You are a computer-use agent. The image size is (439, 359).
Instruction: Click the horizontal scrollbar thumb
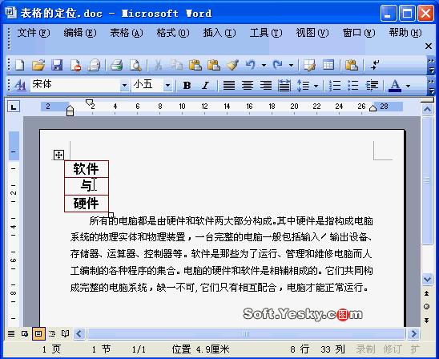246,333
